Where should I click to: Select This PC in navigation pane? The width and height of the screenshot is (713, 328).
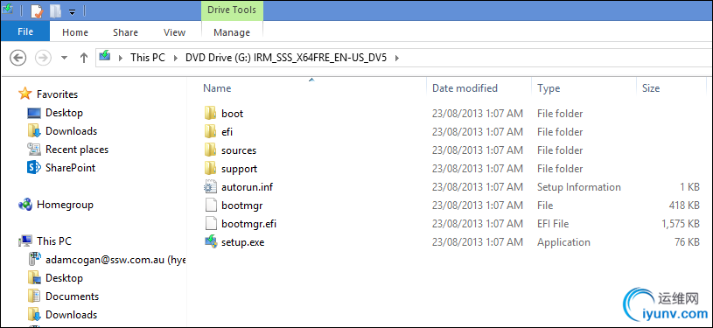54,241
